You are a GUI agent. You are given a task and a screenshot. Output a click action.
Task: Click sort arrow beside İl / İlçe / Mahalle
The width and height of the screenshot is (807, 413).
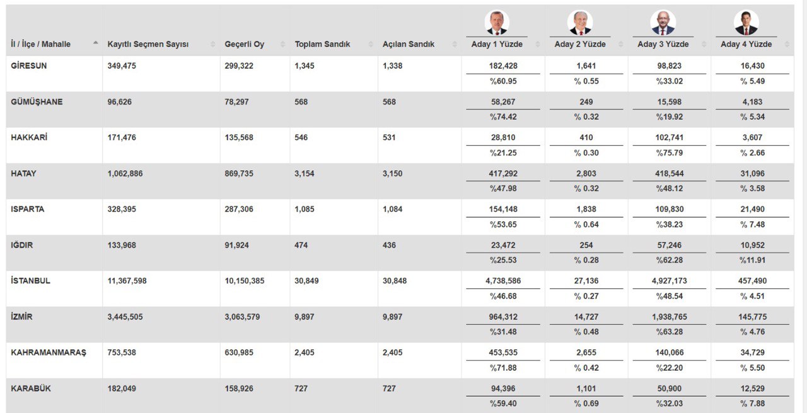click(x=95, y=44)
